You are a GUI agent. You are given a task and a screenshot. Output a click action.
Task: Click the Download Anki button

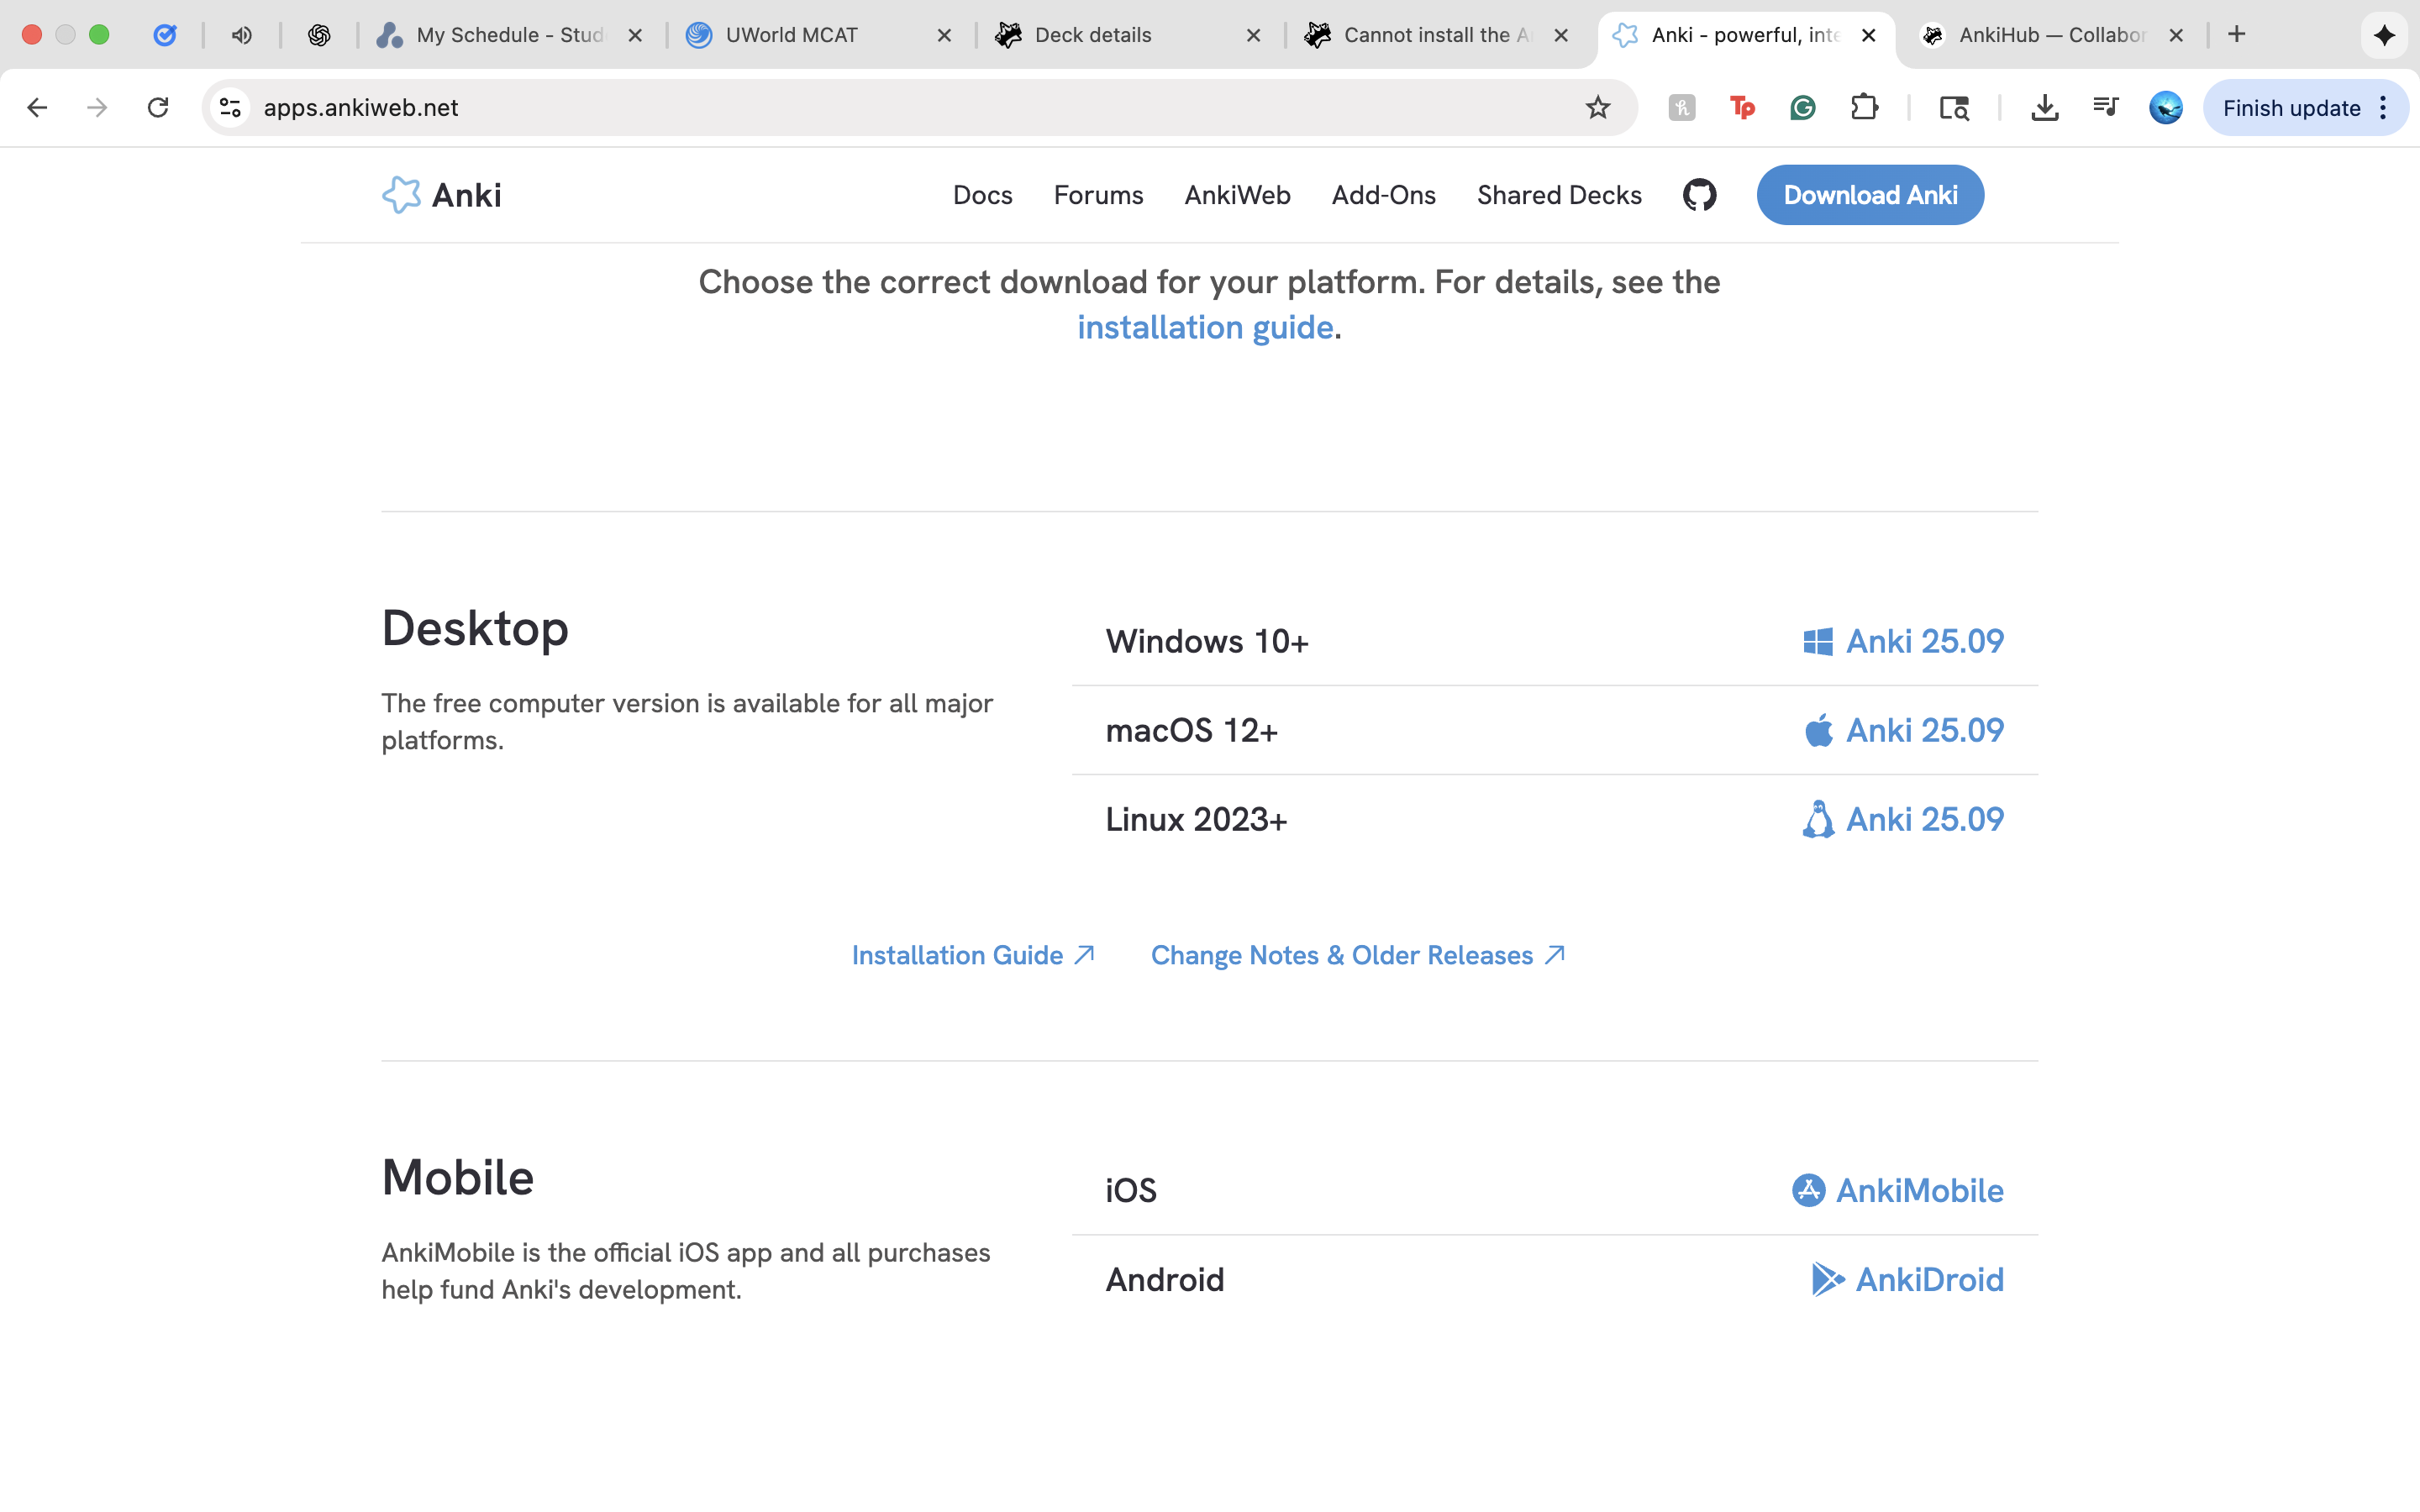pyautogui.click(x=1869, y=195)
